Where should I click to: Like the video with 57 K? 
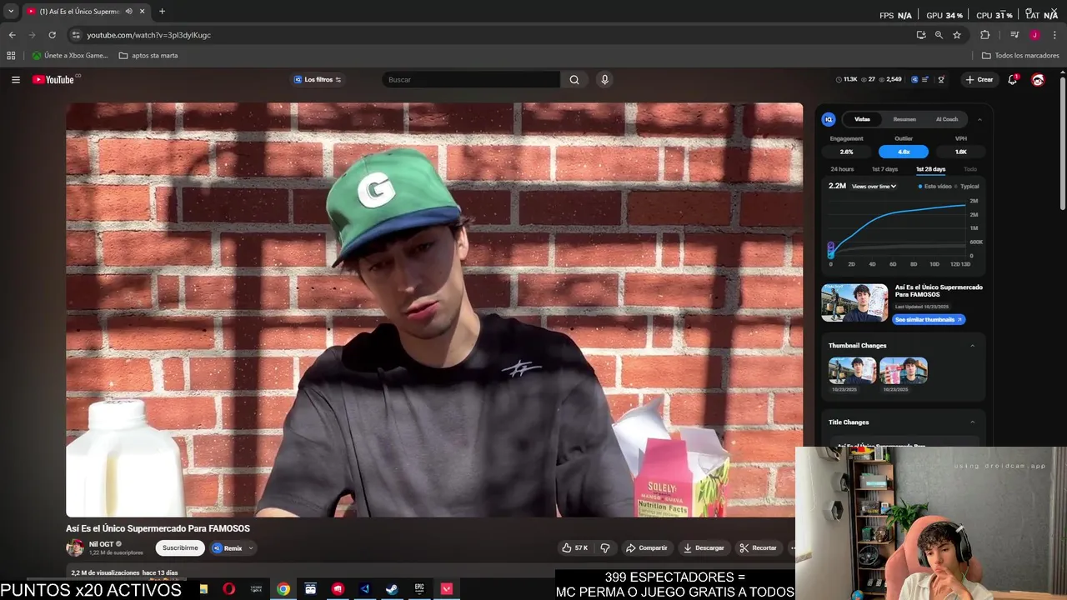pos(575,547)
